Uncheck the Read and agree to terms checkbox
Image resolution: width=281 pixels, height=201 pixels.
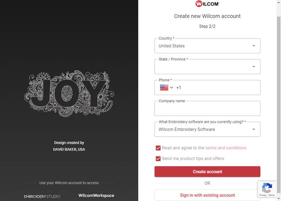point(158,148)
